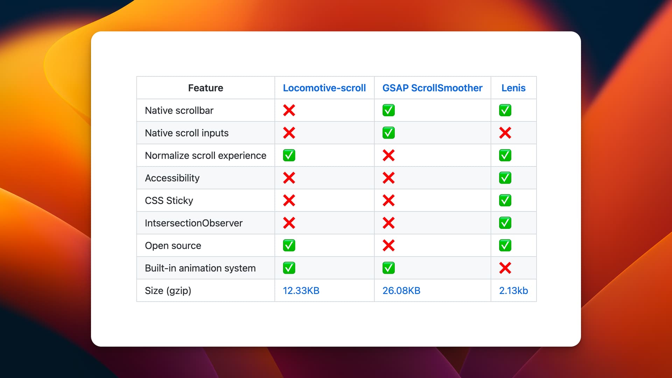The image size is (672, 378).
Task: Click the red cross for GSAP Normalize scroll experience
Action: (x=388, y=155)
